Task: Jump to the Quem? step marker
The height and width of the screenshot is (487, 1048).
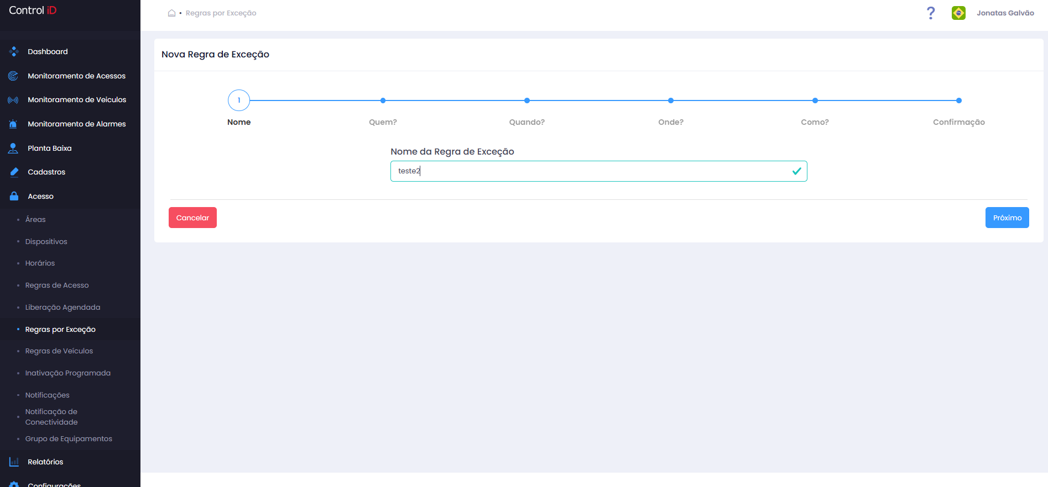Action: coord(383,100)
